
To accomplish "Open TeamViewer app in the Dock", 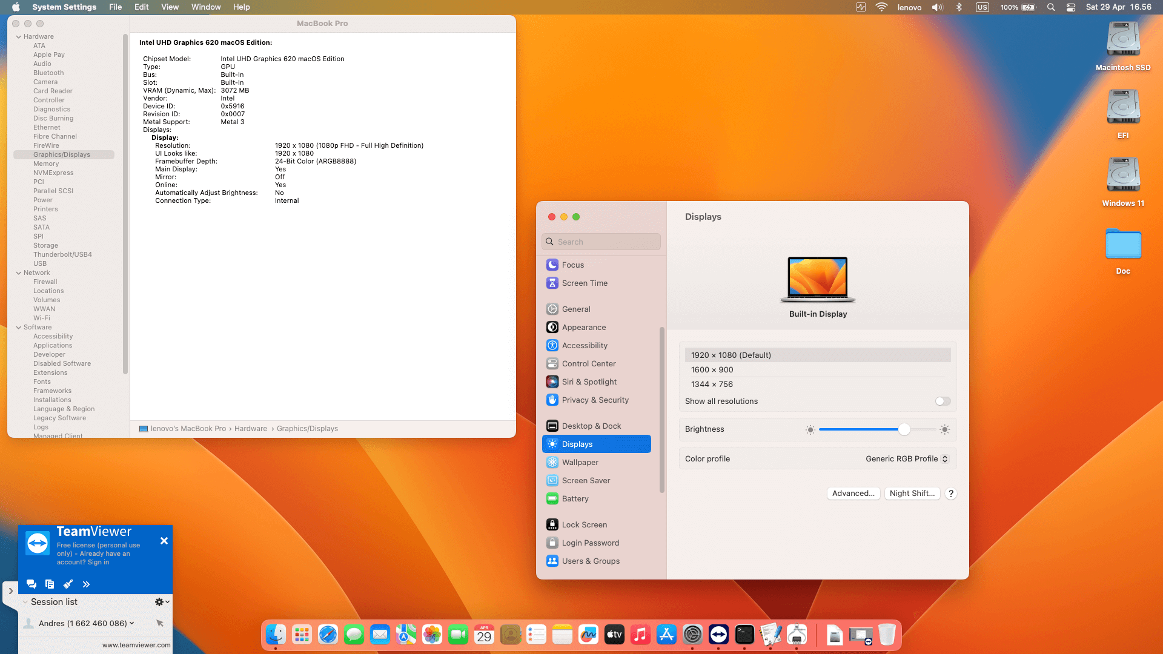I will click(718, 635).
